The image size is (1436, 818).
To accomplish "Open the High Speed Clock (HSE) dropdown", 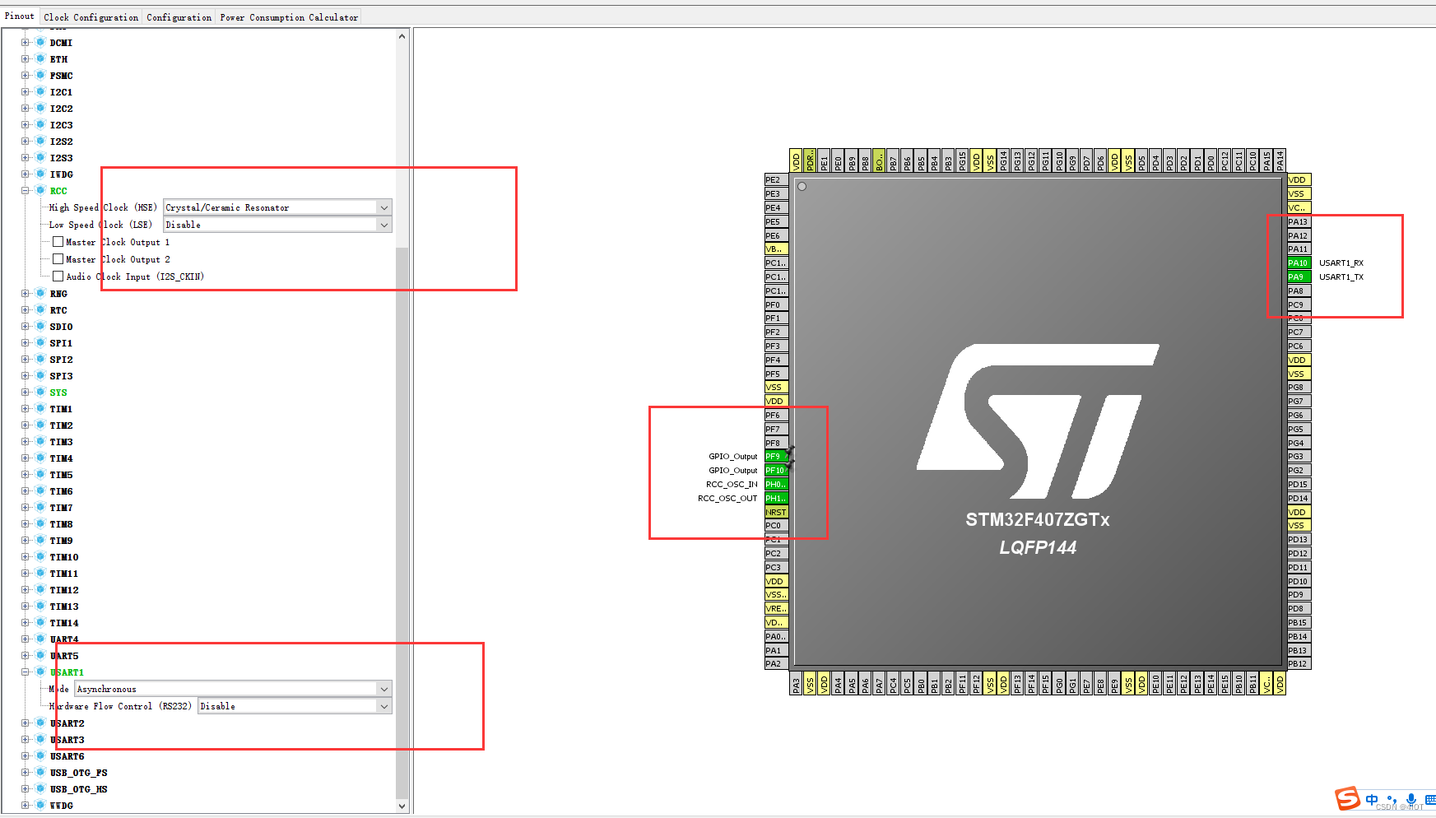I will [x=383, y=207].
